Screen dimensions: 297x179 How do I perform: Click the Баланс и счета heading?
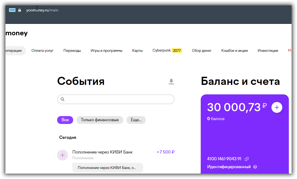pos(240,81)
